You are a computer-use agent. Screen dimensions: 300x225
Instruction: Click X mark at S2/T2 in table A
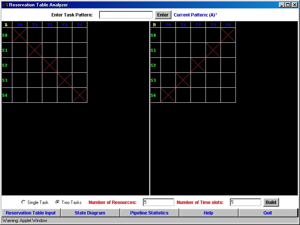click(50, 65)
